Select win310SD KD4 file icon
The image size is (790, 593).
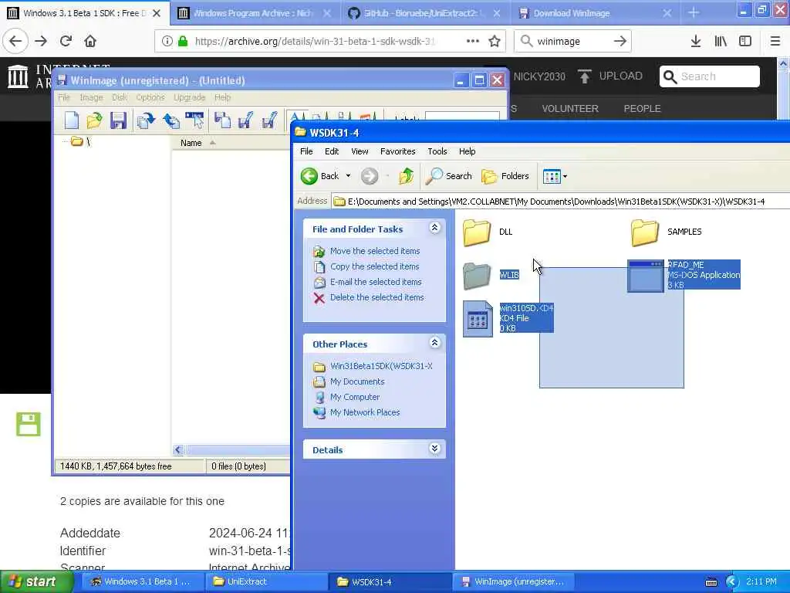coord(478,319)
